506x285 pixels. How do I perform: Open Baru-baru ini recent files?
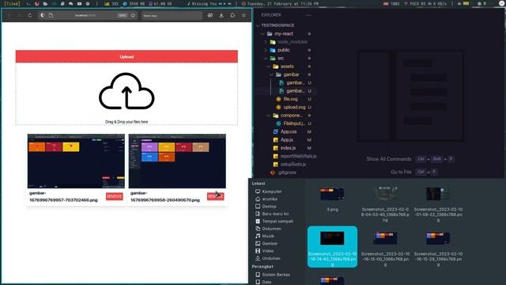click(x=275, y=214)
